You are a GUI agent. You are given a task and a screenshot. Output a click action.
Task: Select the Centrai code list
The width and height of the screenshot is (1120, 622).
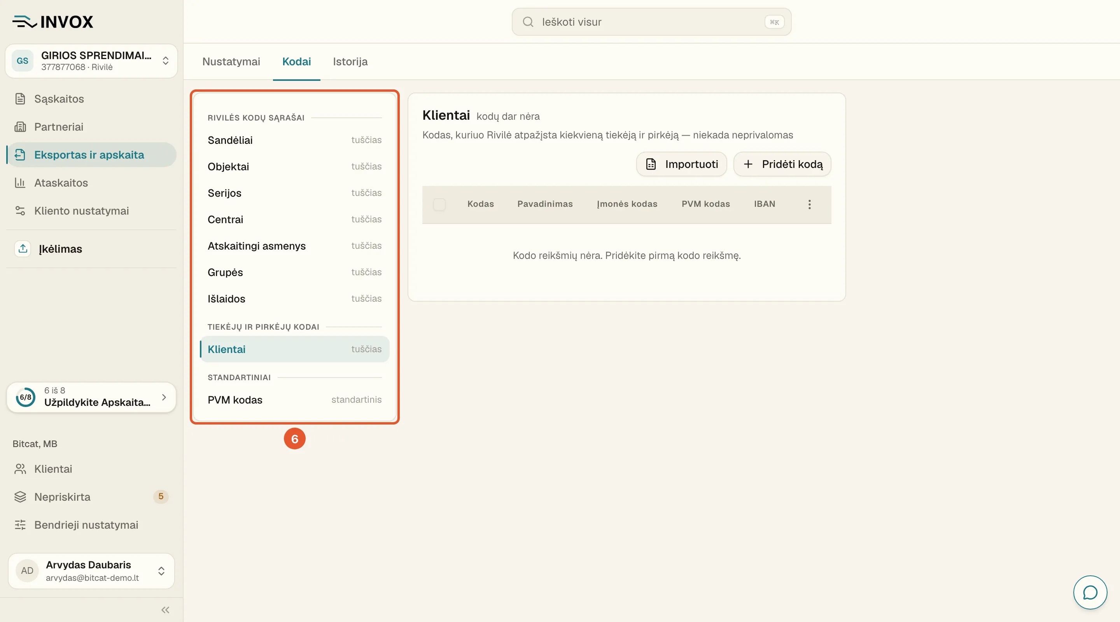coord(294,220)
